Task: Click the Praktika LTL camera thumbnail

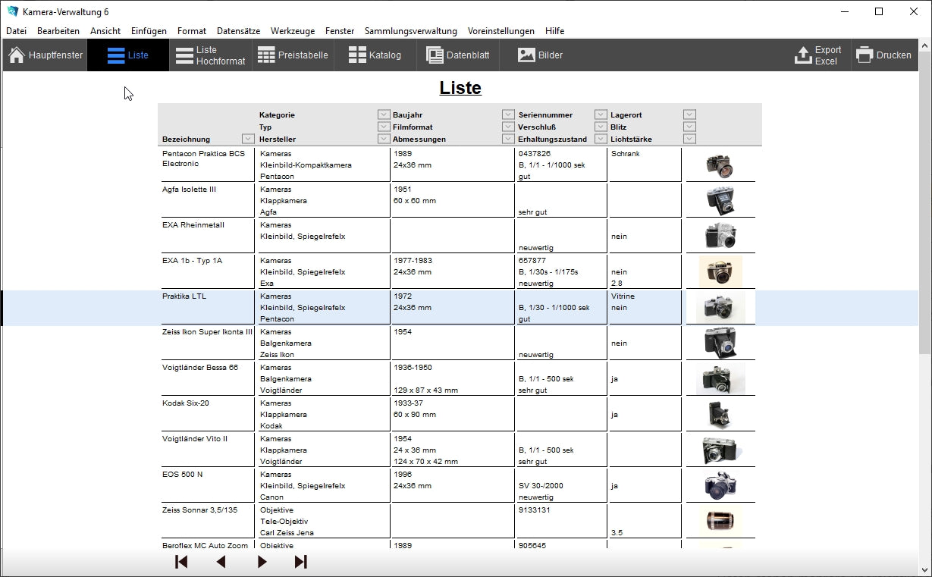Action: tap(720, 307)
